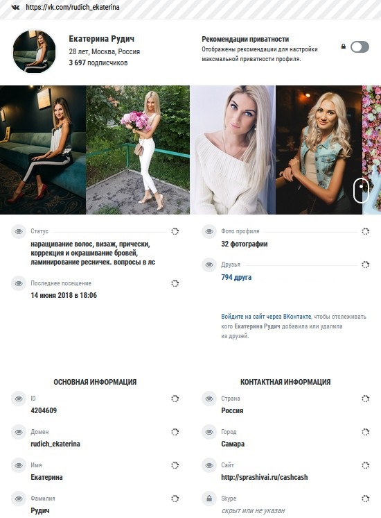Toggle the Рекомендации приватности switch
The image size is (381, 518).
coord(360,47)
